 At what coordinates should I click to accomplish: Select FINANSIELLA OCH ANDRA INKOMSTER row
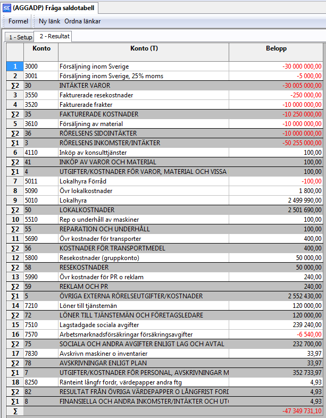tap(165, 402)
